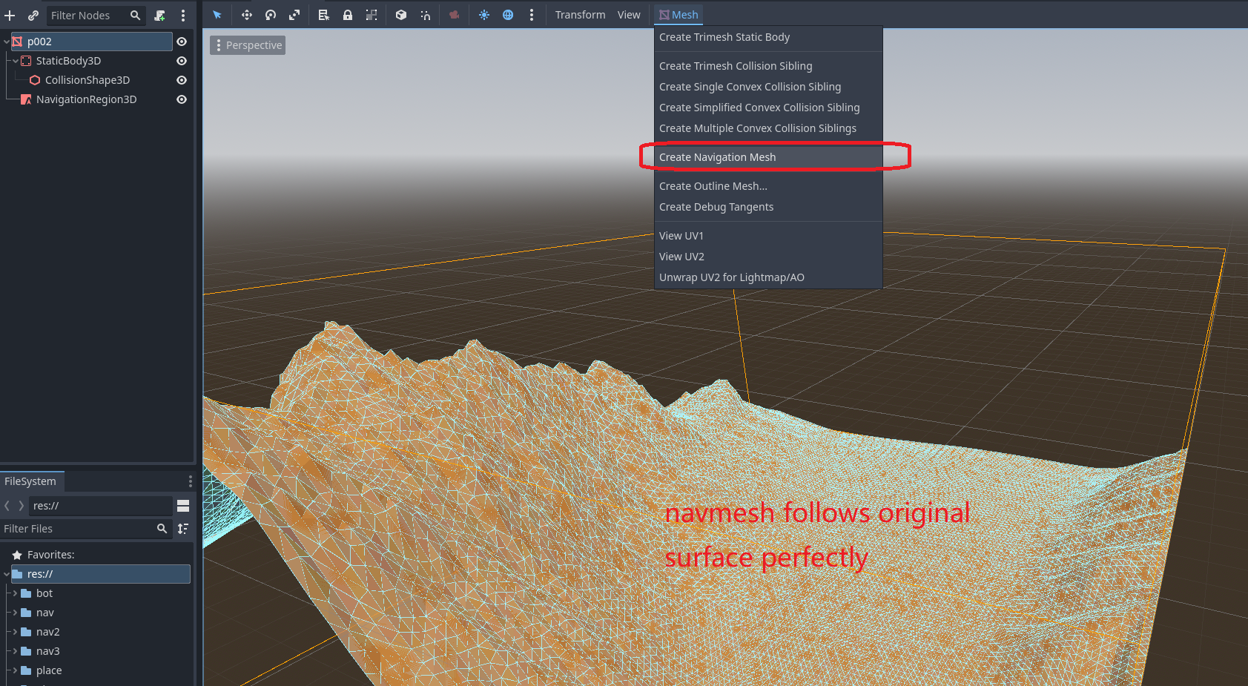Viewport: 1248px width, 686px height.
Task: Add a new node with the plus icon
Action: [10, 15]
